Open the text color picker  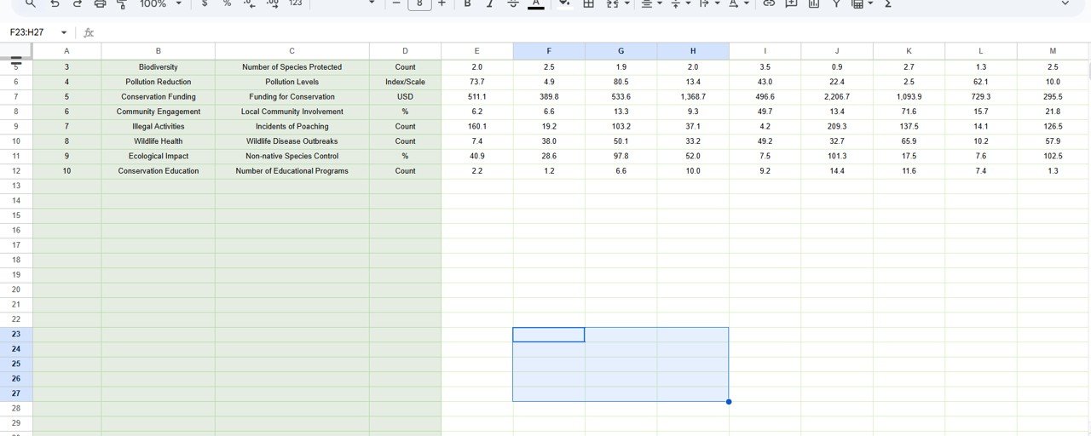[x=535, y=3]
